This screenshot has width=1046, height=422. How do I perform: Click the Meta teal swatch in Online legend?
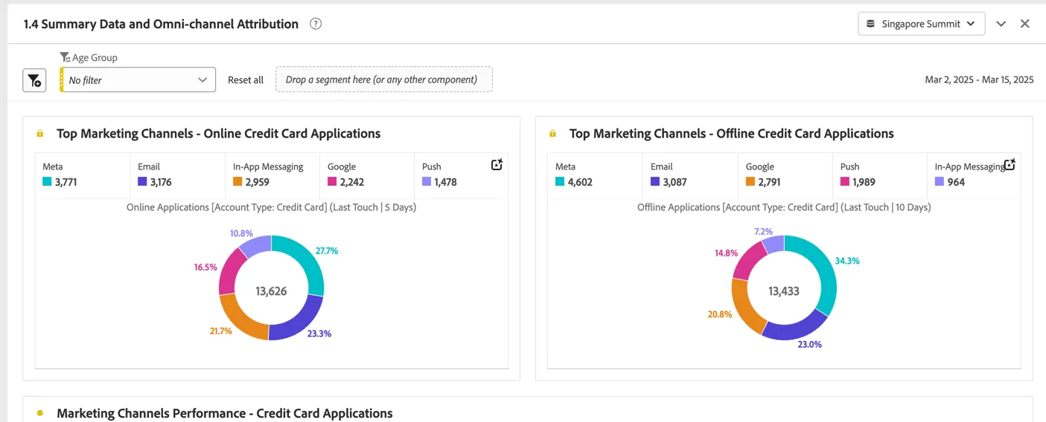click(47, 181)
